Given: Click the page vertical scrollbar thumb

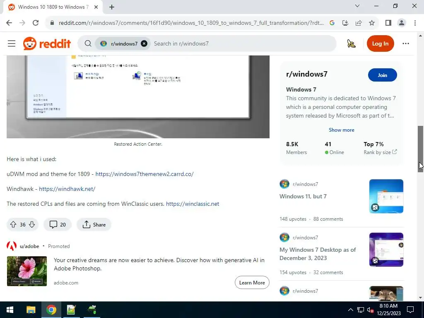Looking at the screenshot, I should (421, 149).
